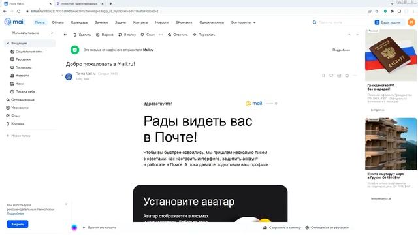The height and width of the screenshot is (235, 418).
Task: Expand sender details arrow beside avatar
Action: 63,76
